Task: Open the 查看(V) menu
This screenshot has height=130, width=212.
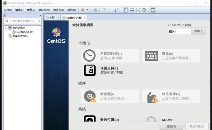Action: point(31,10)
